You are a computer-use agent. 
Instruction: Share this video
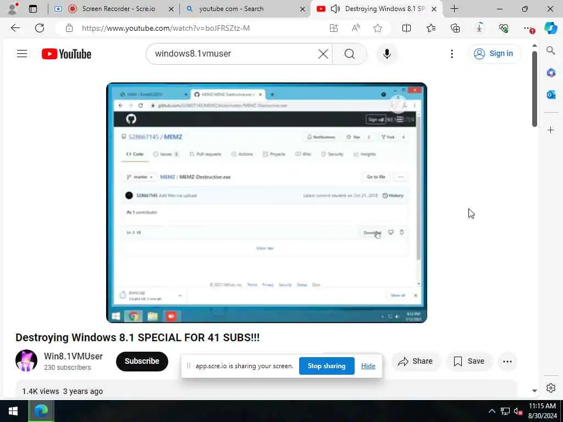pyautogui.click(x=416, y=361)
